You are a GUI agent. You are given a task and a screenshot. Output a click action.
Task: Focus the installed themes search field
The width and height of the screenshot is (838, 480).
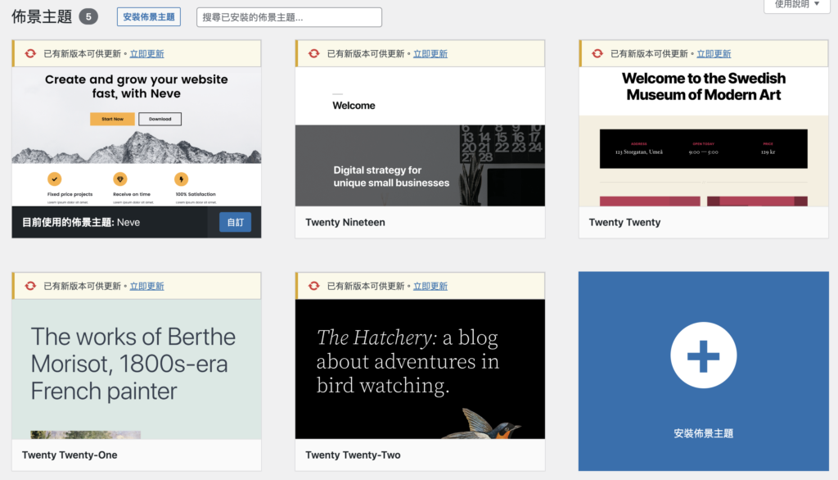pos(289,17)
